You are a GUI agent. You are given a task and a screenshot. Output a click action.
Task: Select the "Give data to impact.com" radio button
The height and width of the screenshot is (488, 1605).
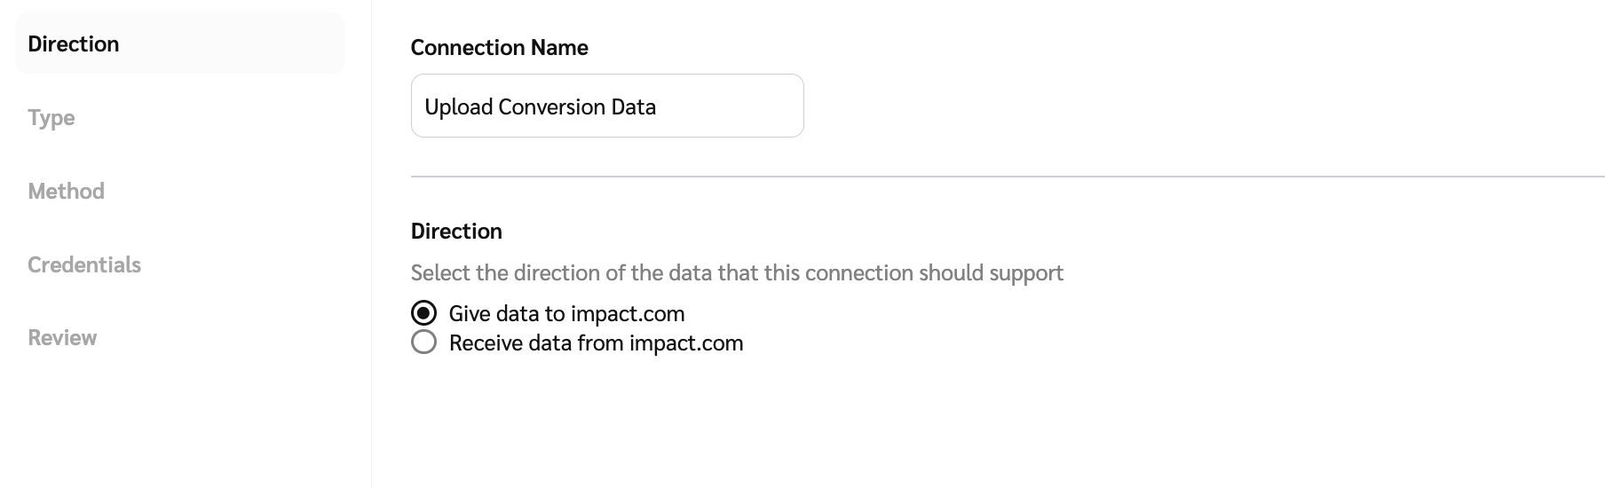424,313
